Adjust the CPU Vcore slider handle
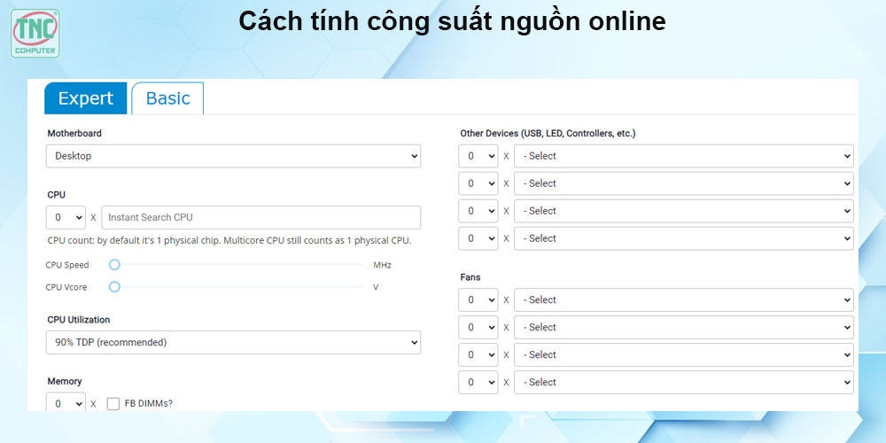The width and height of the screenshot is (886, 443). tap(114, 287)
